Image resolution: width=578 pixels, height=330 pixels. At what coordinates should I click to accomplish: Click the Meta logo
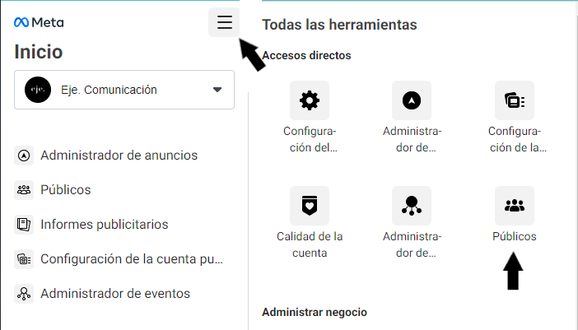39,22
